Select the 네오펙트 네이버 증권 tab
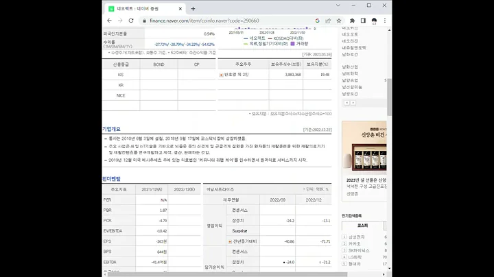This screenshot has height=277, width=494. tap(145, 9)
